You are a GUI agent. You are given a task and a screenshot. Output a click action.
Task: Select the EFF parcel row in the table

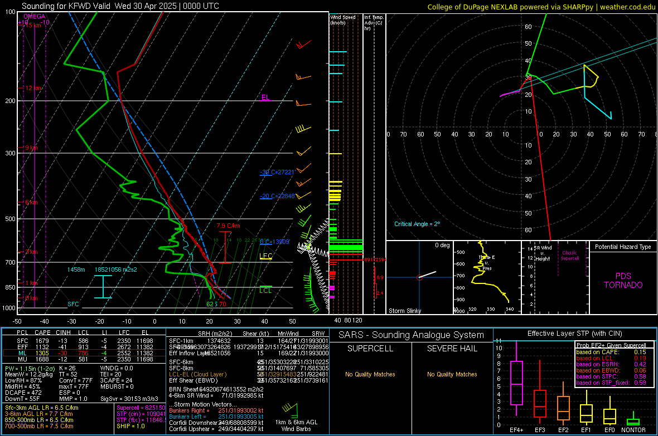(x=84, y=347)
